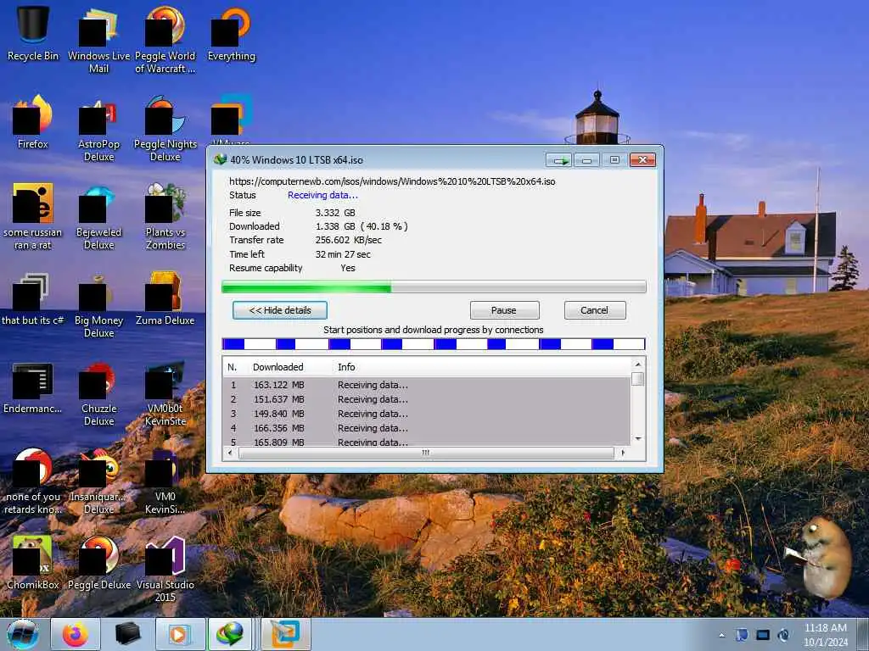Image resolution: width=869 pixels, height=651 pixels.
Task: Click the IDM swirl tray icon
Action: [x=783, y=635]
